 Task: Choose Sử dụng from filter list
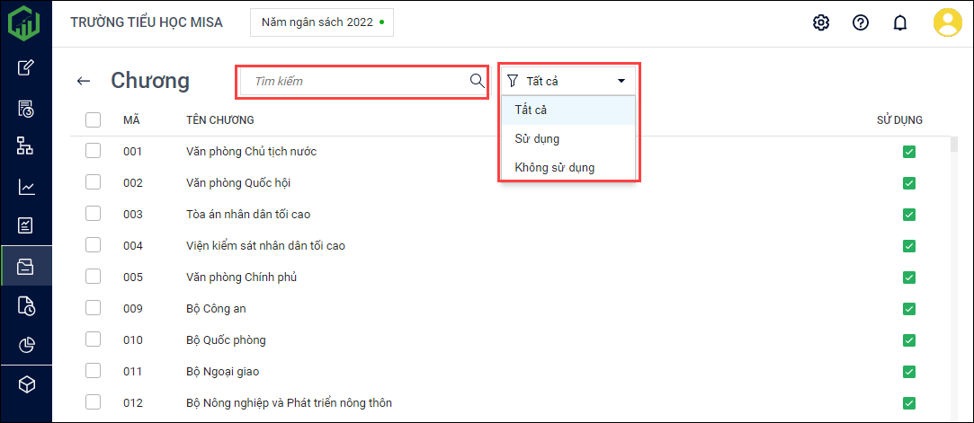537,139
